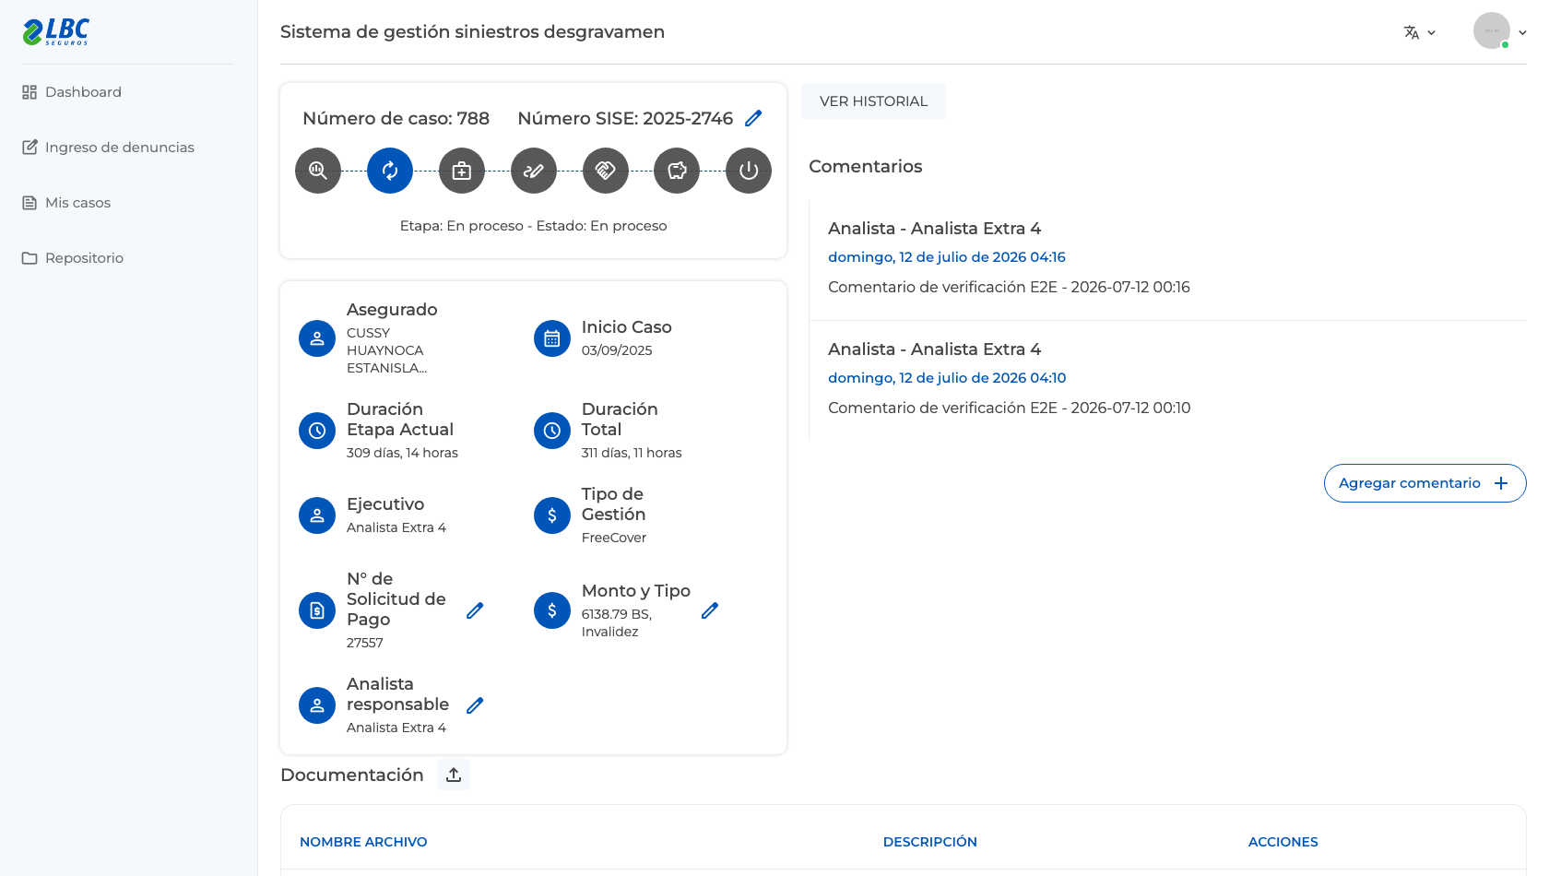Expand the user avatar menu

[1500, 31]
